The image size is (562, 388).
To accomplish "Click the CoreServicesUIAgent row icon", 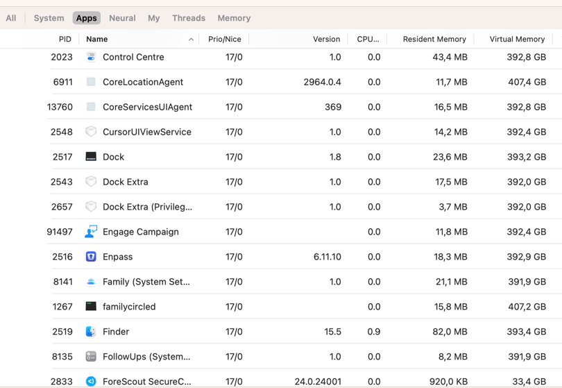I will (91, 107).
